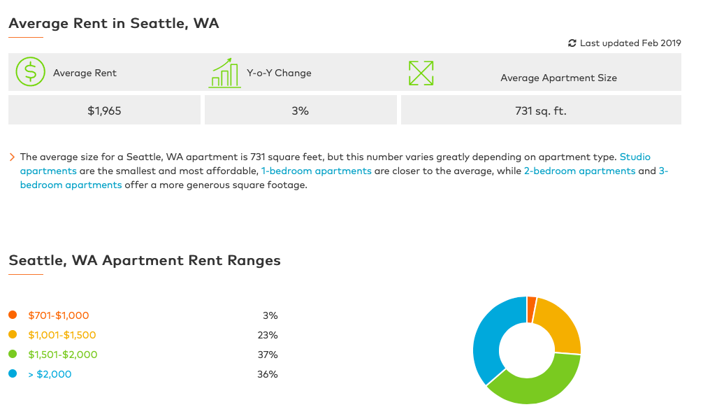Select the $701-$1,000 rent range label
Viewport: 710px width, 414px height.
pos(59,315)
